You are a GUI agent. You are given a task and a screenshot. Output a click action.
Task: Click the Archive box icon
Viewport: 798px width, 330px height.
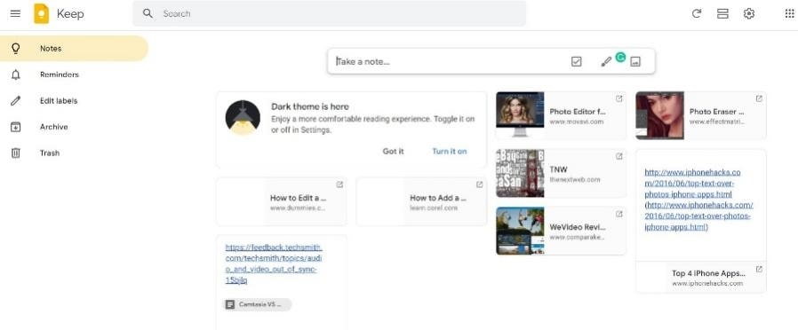pos(16,127)
